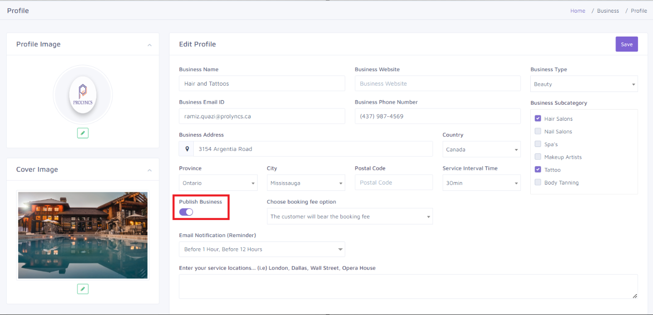The image size is (653, 315).
Task: Open the Business Type dropdown
Action: (x=584, y=84)
